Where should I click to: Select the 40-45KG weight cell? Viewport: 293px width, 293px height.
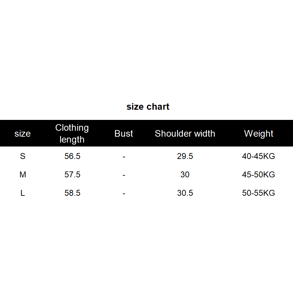259,156
